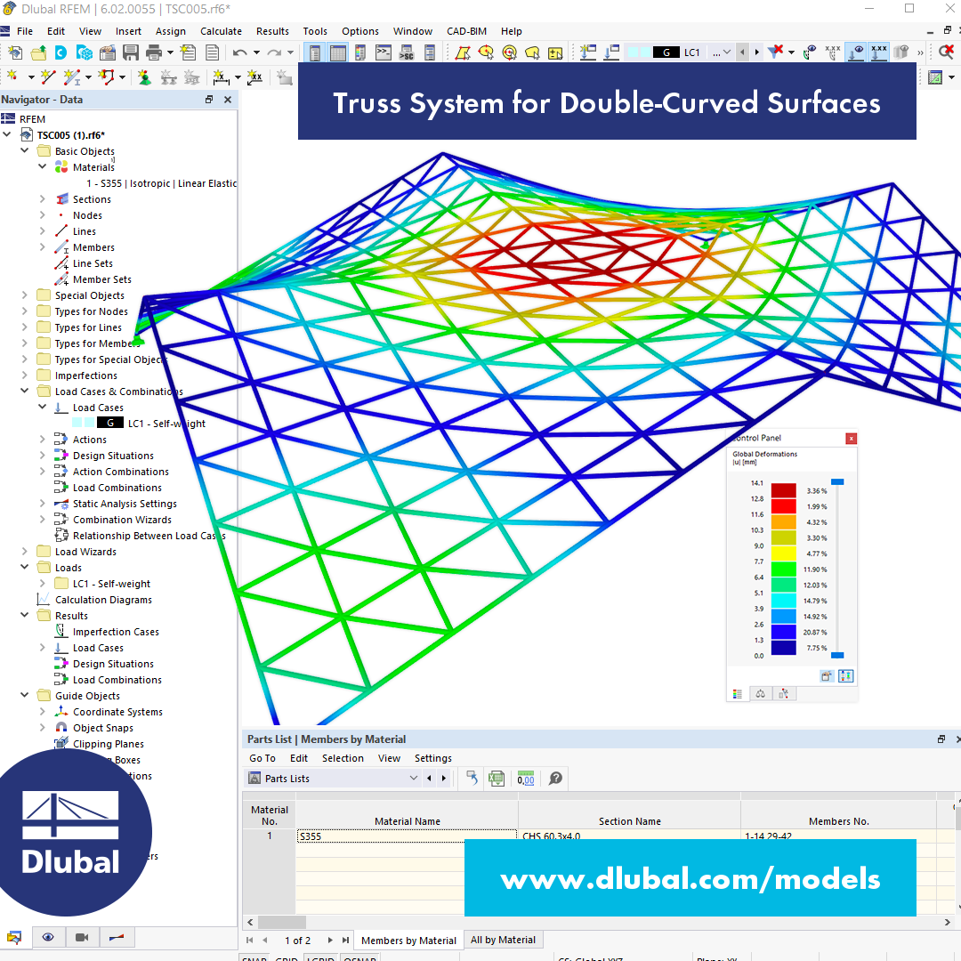Click the Export to Excel icon in Parts List
The height and width of the screenshot is (961, 961).
tap(496, 778)
